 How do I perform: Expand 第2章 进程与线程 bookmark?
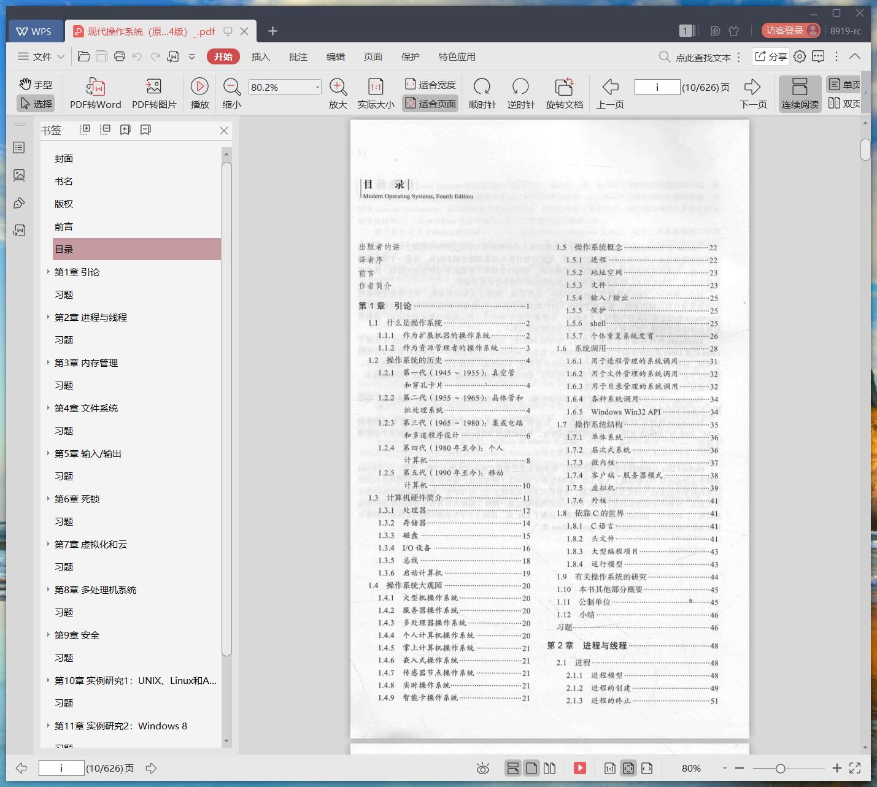coord(48,317)
